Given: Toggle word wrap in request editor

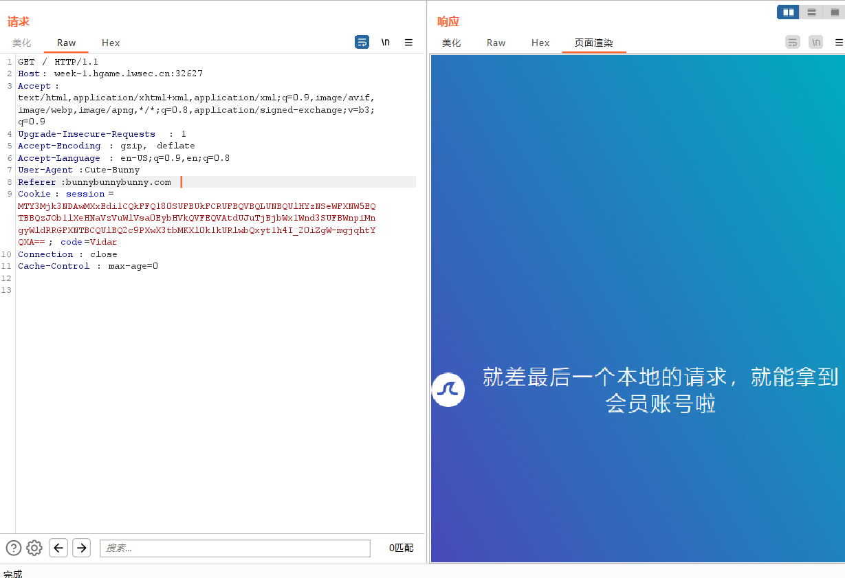Looking at the screenshot, I should (x=362, y=42).
